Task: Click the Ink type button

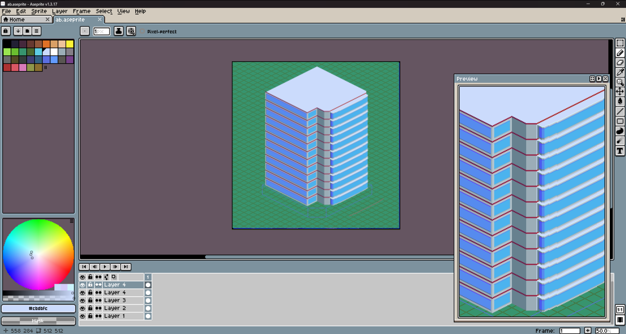Action: [x=118, y=31]
